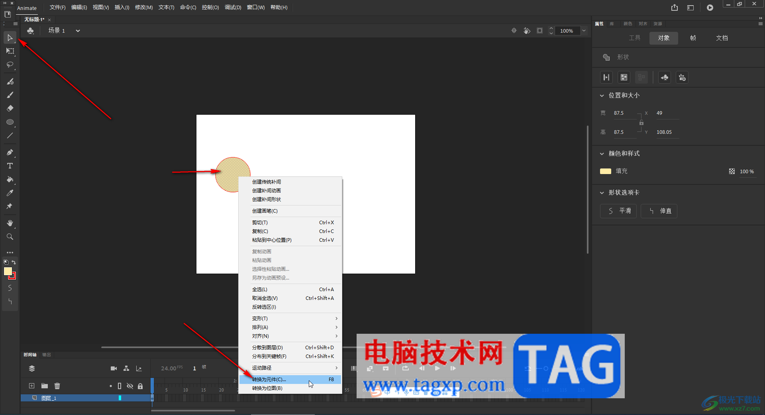Screen dimensions: 765x415
Task: Click the edit symbols icon beside scene name
Action: point(31,31)
